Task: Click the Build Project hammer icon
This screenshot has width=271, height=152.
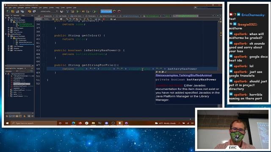Action: (x=68, y=11)
